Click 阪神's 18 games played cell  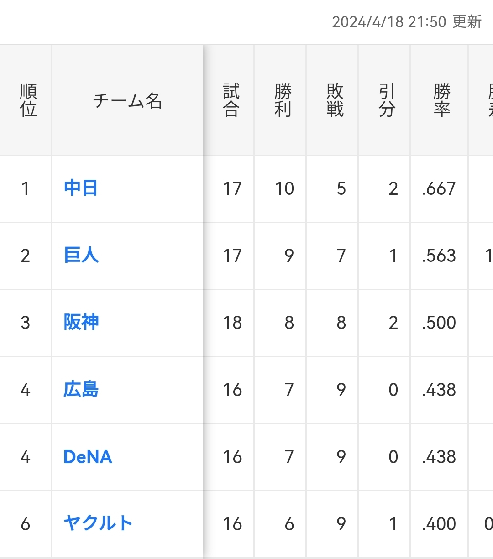click(232, 323)
